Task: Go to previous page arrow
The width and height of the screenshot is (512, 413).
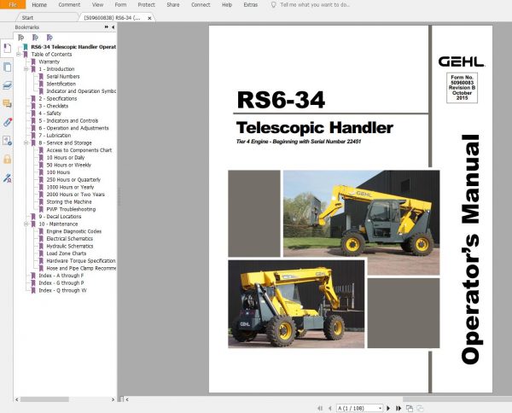Action: click(x=330, y=408)
